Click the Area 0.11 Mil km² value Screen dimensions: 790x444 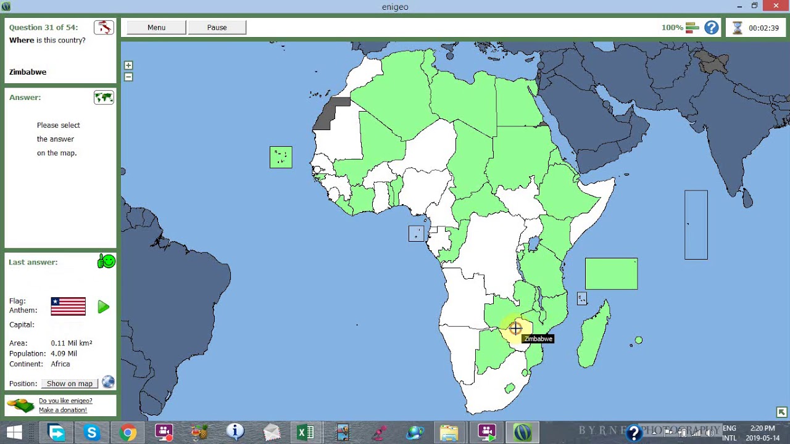coord(72,343)
